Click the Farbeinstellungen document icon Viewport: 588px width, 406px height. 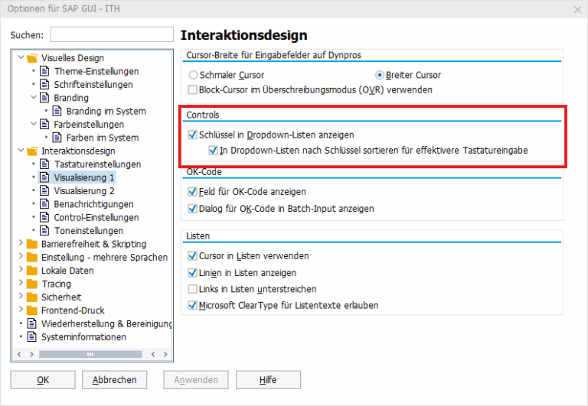[x=44, y=125]
